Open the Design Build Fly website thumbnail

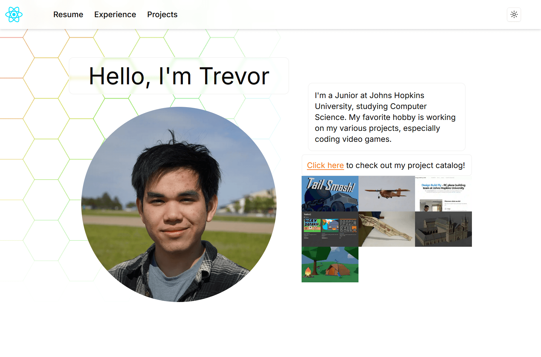(443, 194)
